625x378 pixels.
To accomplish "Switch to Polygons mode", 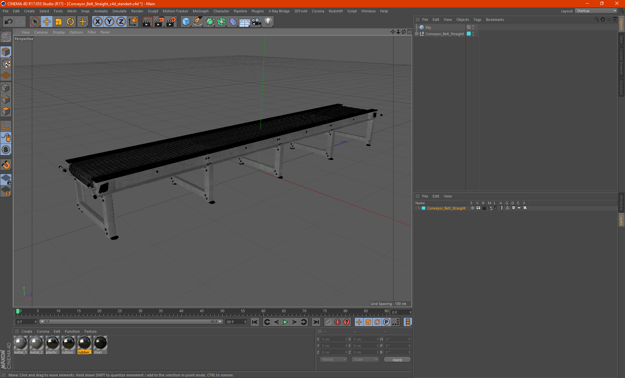I will pyautogui.click(x=6, y=111).
